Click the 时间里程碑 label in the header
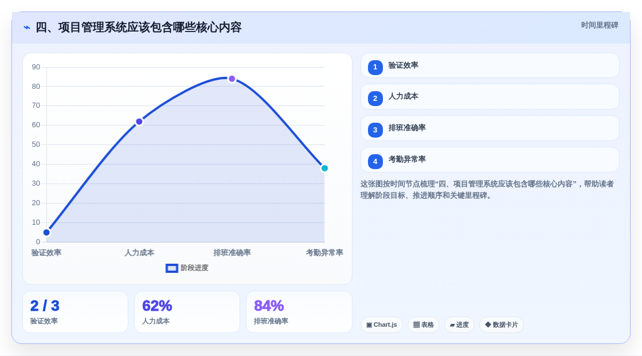 tap(600, 25)
